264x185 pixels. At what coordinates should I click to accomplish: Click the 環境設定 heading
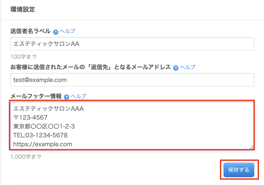(23, 9)
